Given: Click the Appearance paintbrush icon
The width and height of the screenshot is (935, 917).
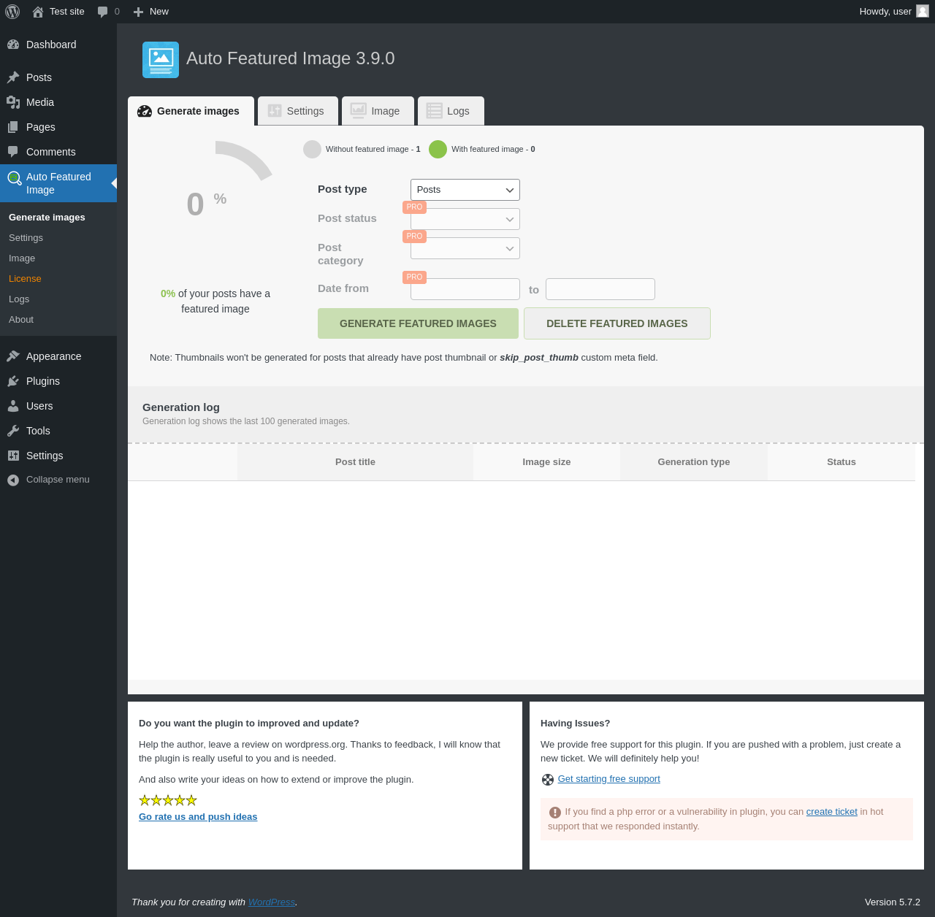Looking at the screenshot, I should [x=13, y=356].
